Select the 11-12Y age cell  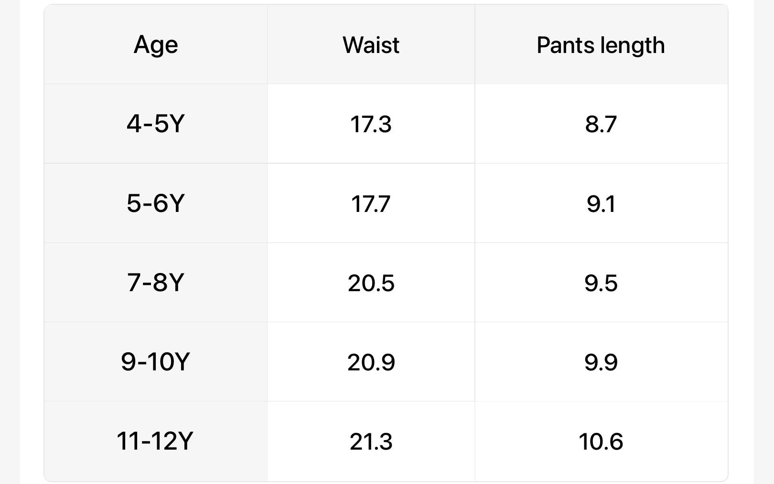(155, 441)
